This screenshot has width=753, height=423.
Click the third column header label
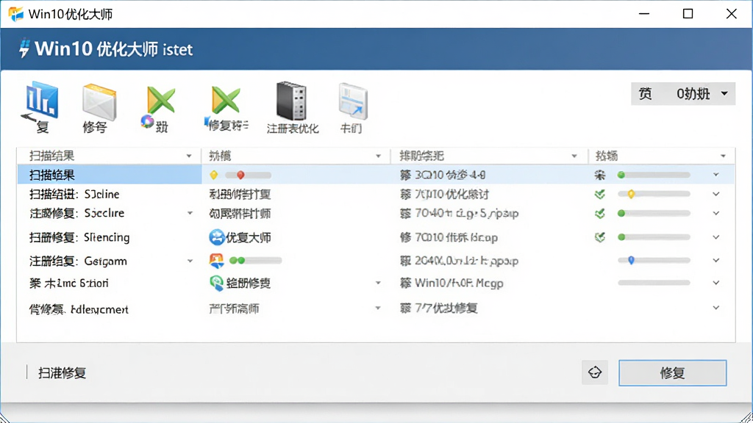pyautogui.click(x=421, y=156)
